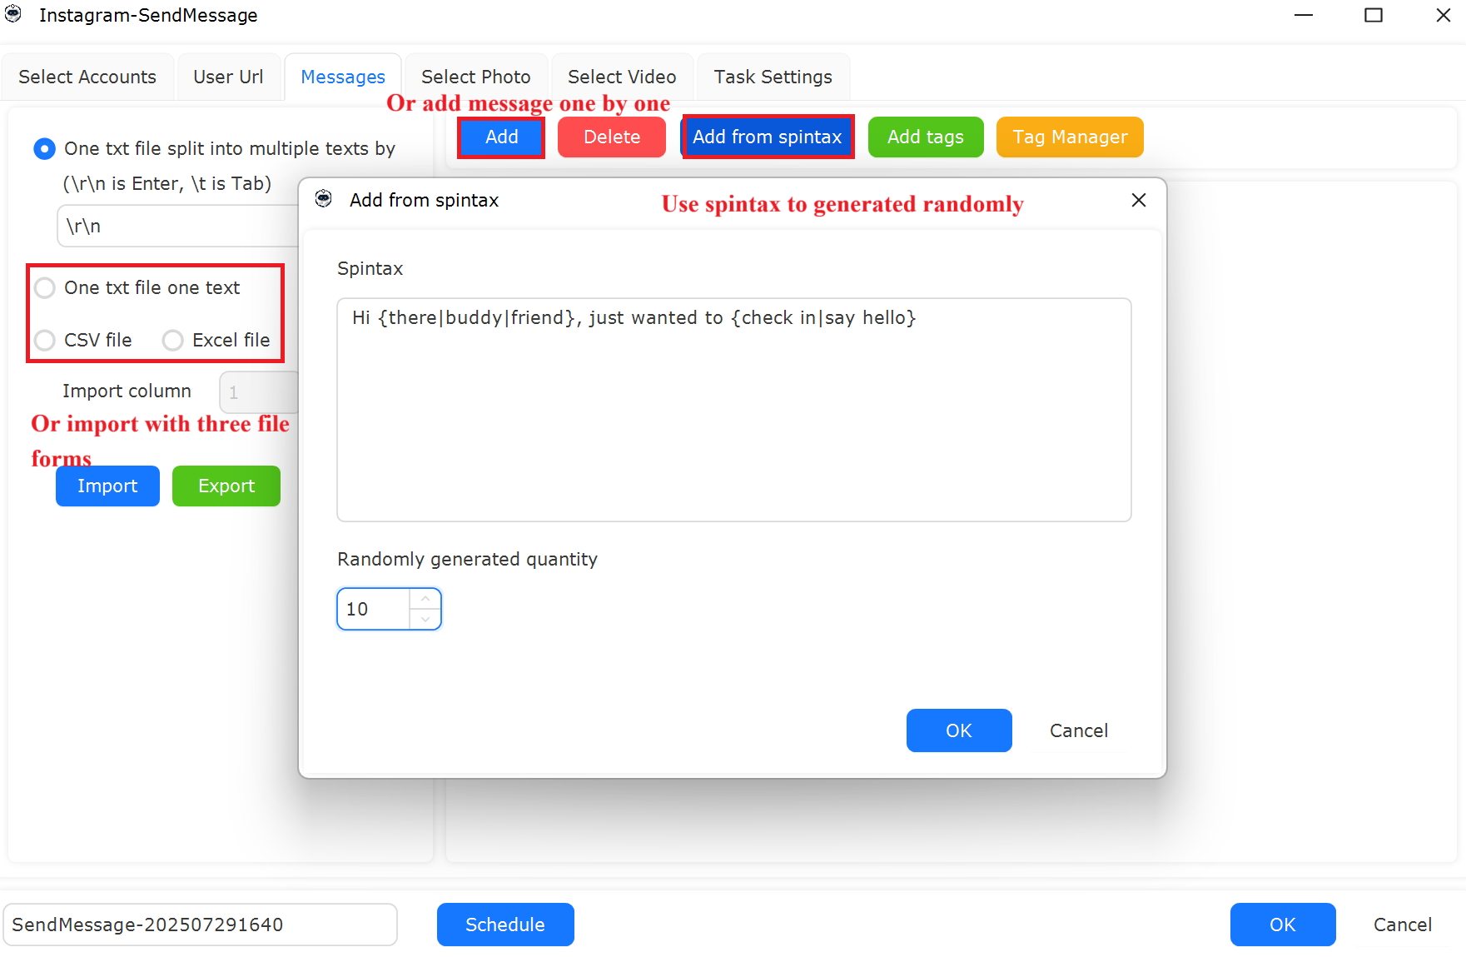This screenshot has height=957, width=1466.
Task: Click the 'Spintax' label in dialog
Action: coord(370,269)
